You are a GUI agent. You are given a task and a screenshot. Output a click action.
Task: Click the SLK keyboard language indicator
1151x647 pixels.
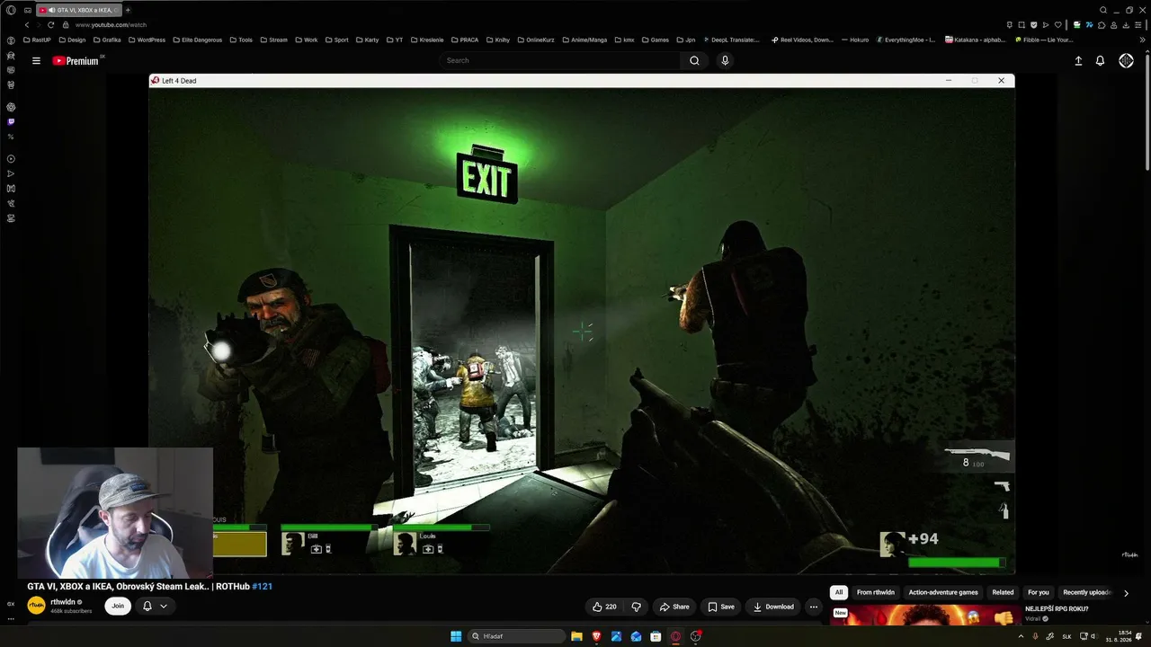point(1066,636)
